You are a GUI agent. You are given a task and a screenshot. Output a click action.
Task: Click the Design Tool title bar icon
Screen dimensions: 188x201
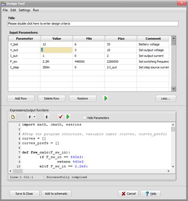tap(4, 4)
